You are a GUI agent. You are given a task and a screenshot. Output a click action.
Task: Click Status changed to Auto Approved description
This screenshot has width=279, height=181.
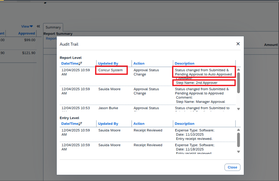203,72
